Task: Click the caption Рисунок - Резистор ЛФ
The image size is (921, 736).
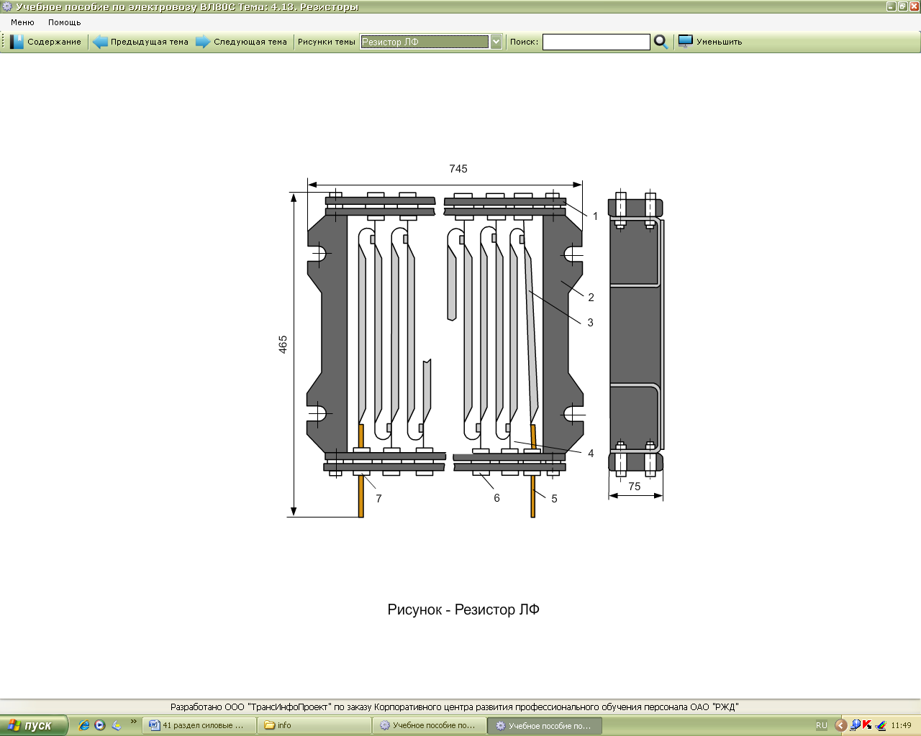Action: coord(463,609)
